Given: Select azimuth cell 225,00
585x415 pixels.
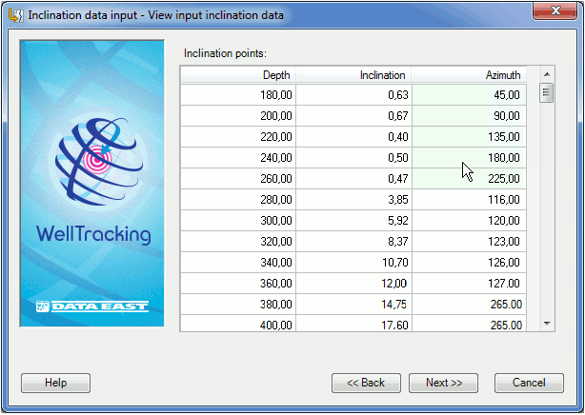Looking at the screenshot, I should point(470,178).
